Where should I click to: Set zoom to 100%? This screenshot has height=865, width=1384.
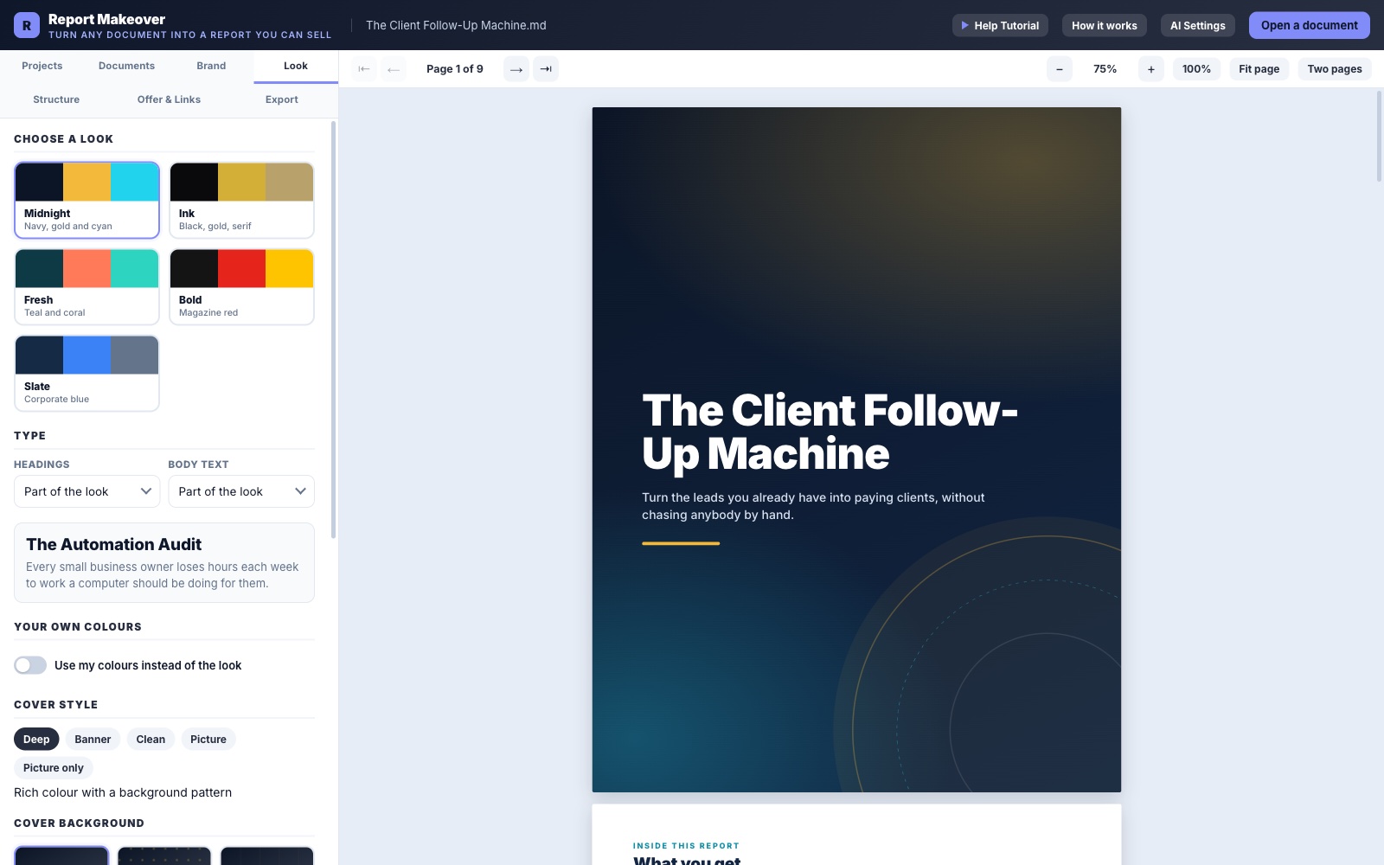pos(1197,69)
